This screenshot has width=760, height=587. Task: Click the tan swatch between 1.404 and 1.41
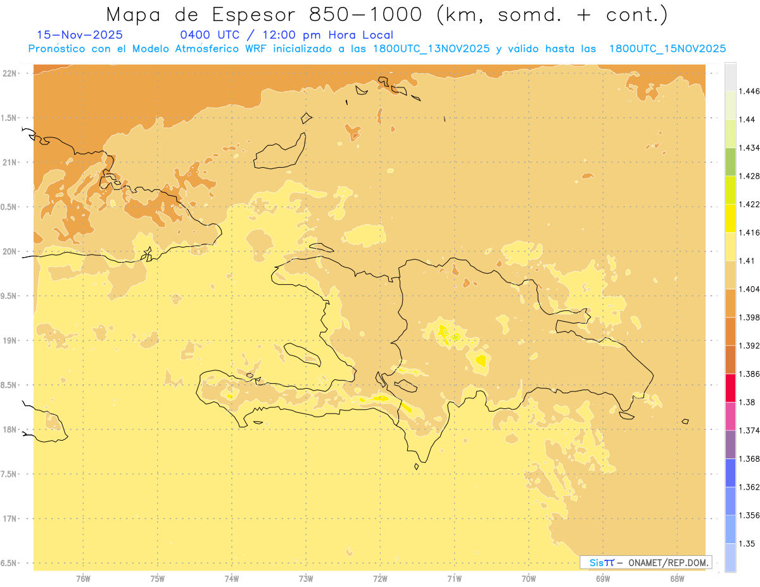point(730,275)
